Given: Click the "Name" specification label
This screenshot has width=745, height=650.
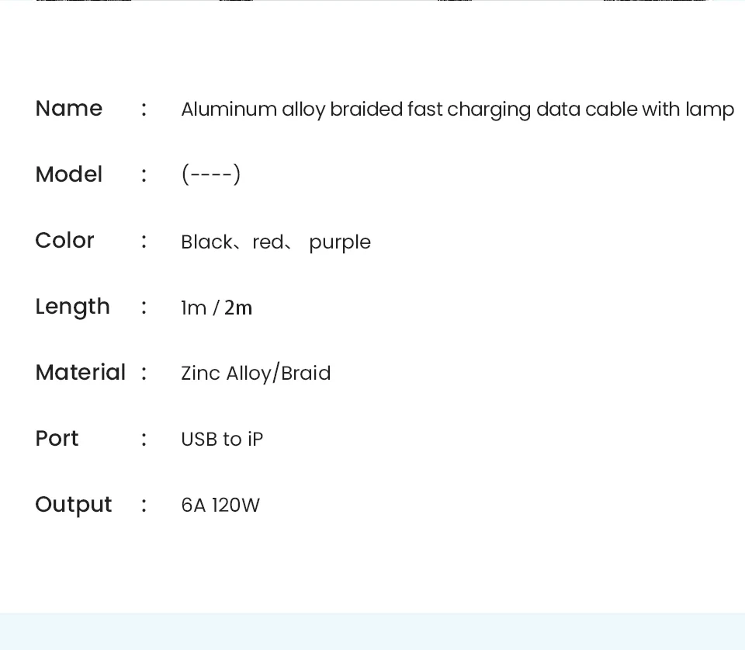Looking at the screenshot, I should [x=69, y=109].
